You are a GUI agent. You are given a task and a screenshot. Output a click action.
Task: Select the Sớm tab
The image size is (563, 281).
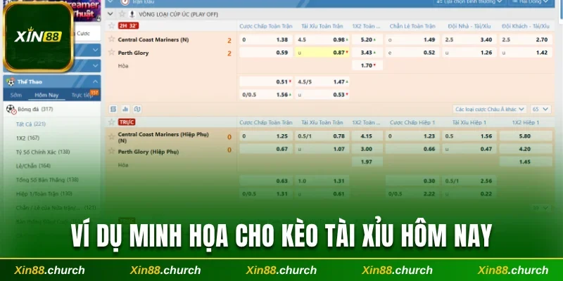point(16,94)
